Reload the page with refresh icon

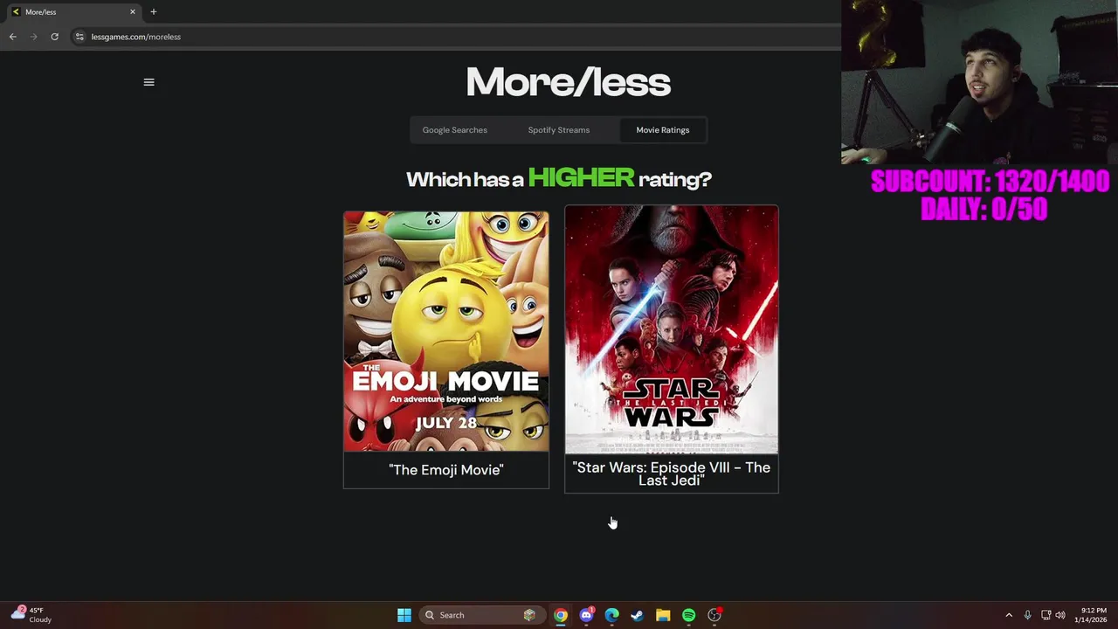point(54,37)
